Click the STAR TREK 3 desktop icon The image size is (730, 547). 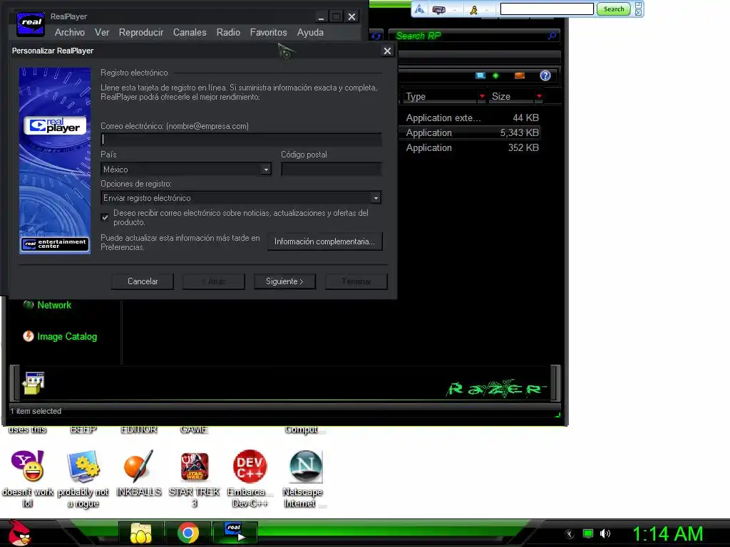coord(194,466)
